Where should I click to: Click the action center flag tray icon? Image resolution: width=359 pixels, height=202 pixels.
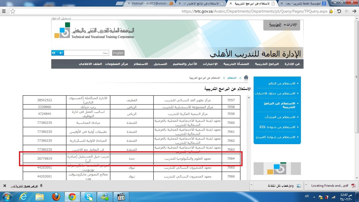(x=321, y=197)
